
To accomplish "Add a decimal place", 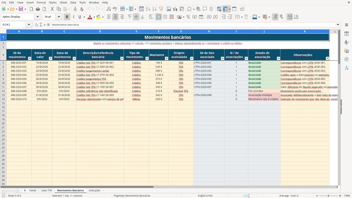I will [x=209, y=17].
